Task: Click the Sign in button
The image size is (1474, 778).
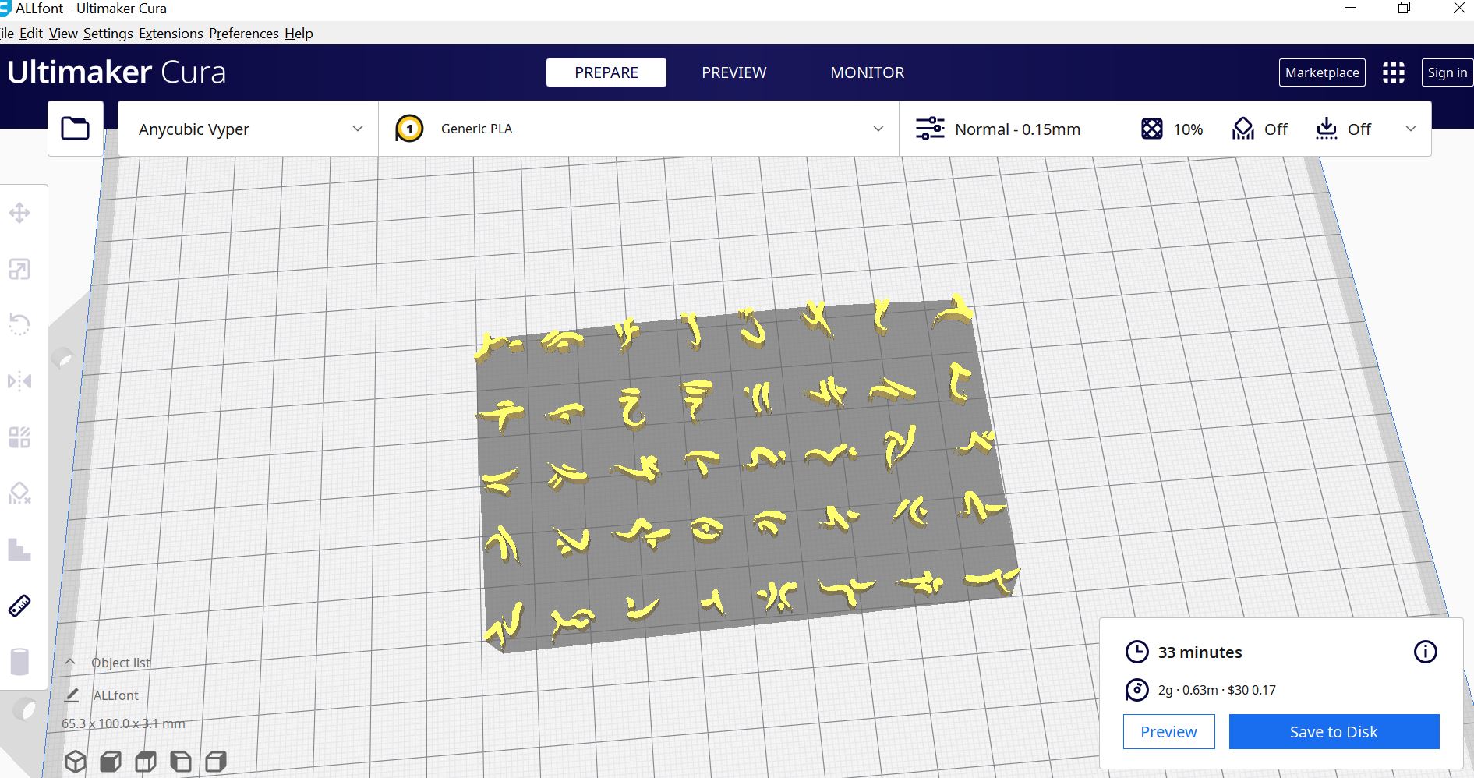Action: tap(1447, 72)
